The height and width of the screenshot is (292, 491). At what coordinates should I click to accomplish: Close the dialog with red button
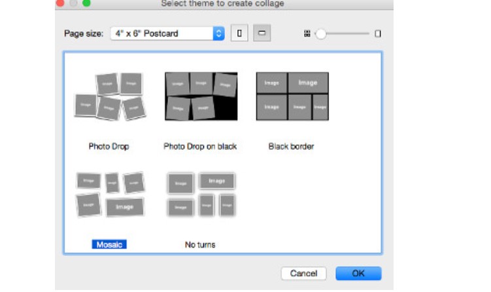[60, 3]
